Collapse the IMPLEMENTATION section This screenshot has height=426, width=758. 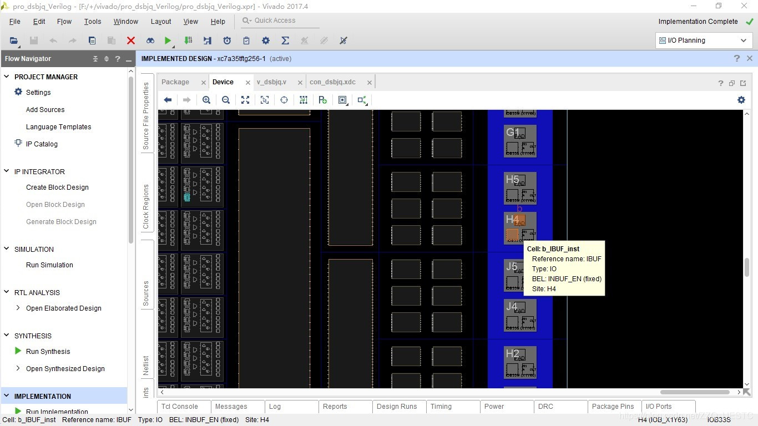[7, 396]
